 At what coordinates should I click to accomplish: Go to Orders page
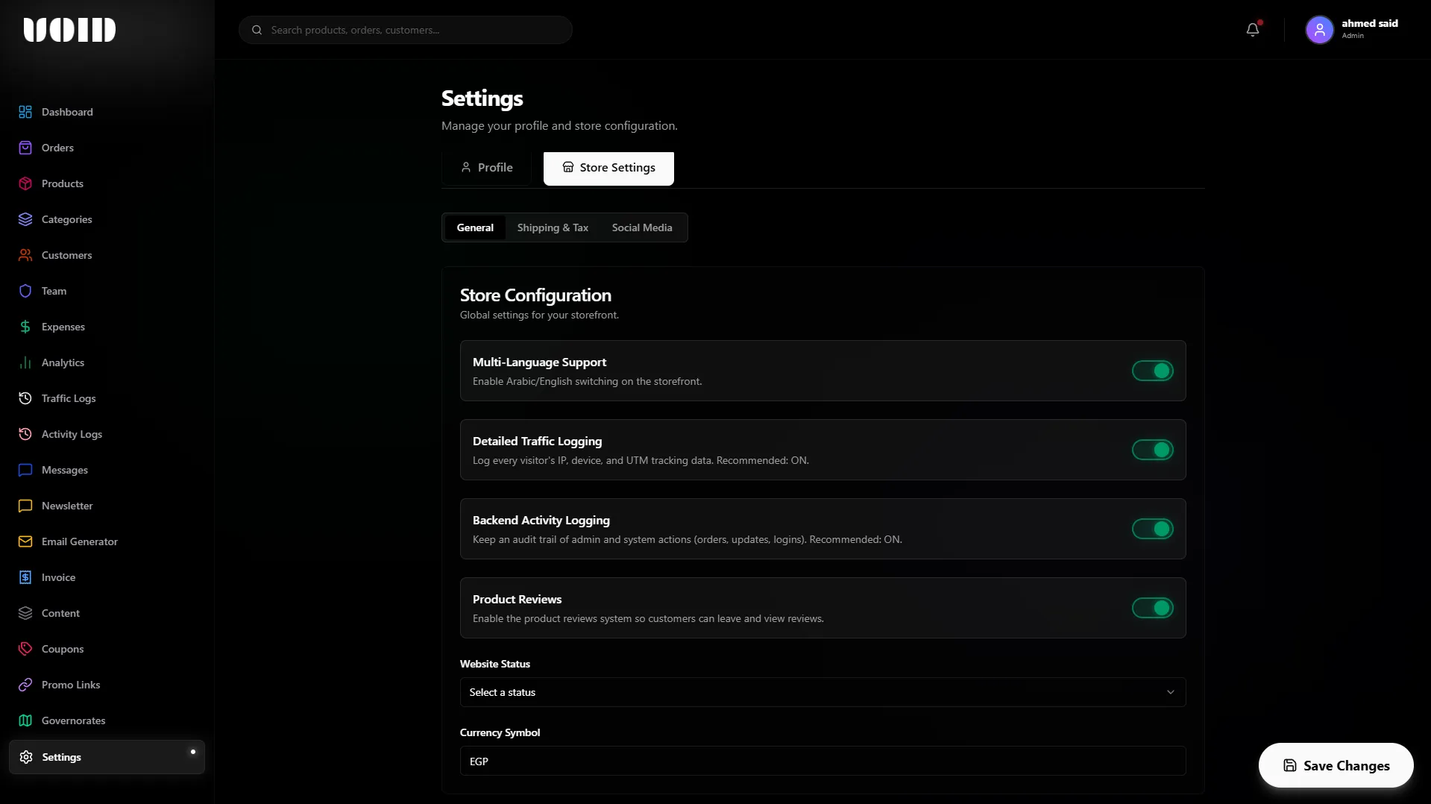pos(107,148)
